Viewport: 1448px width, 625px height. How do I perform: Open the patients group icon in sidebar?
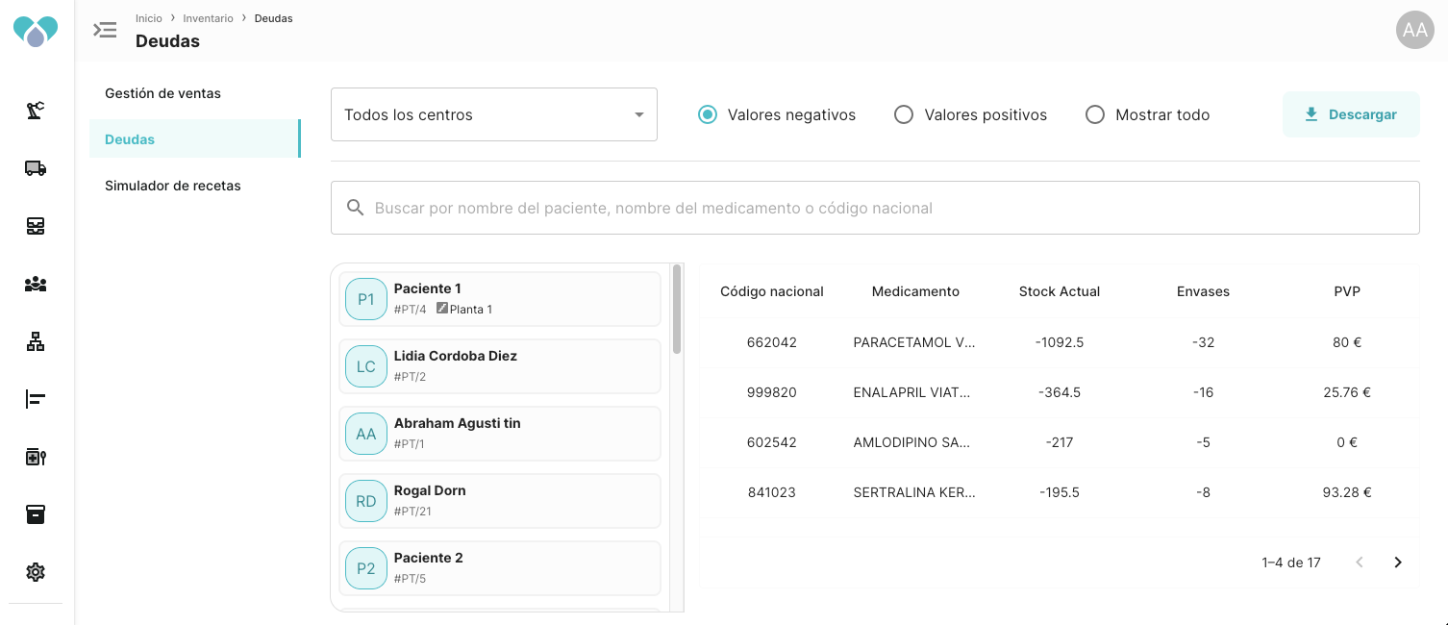click(36, 284)
